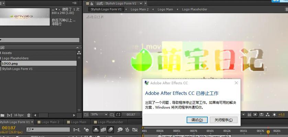Click frame 00101 on the time ruler
The height and width of the screenshot is (137, 288).
(210, 131)
